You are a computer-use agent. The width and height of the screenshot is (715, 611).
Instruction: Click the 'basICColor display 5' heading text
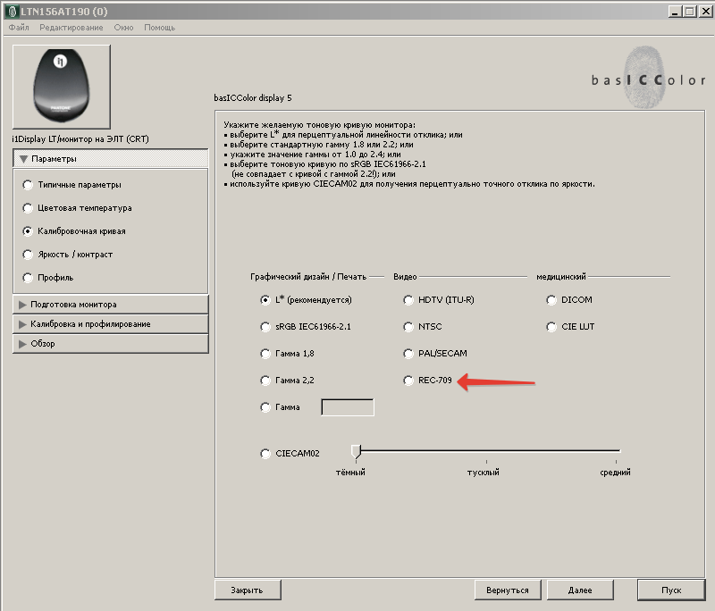[x=253, y=98]
